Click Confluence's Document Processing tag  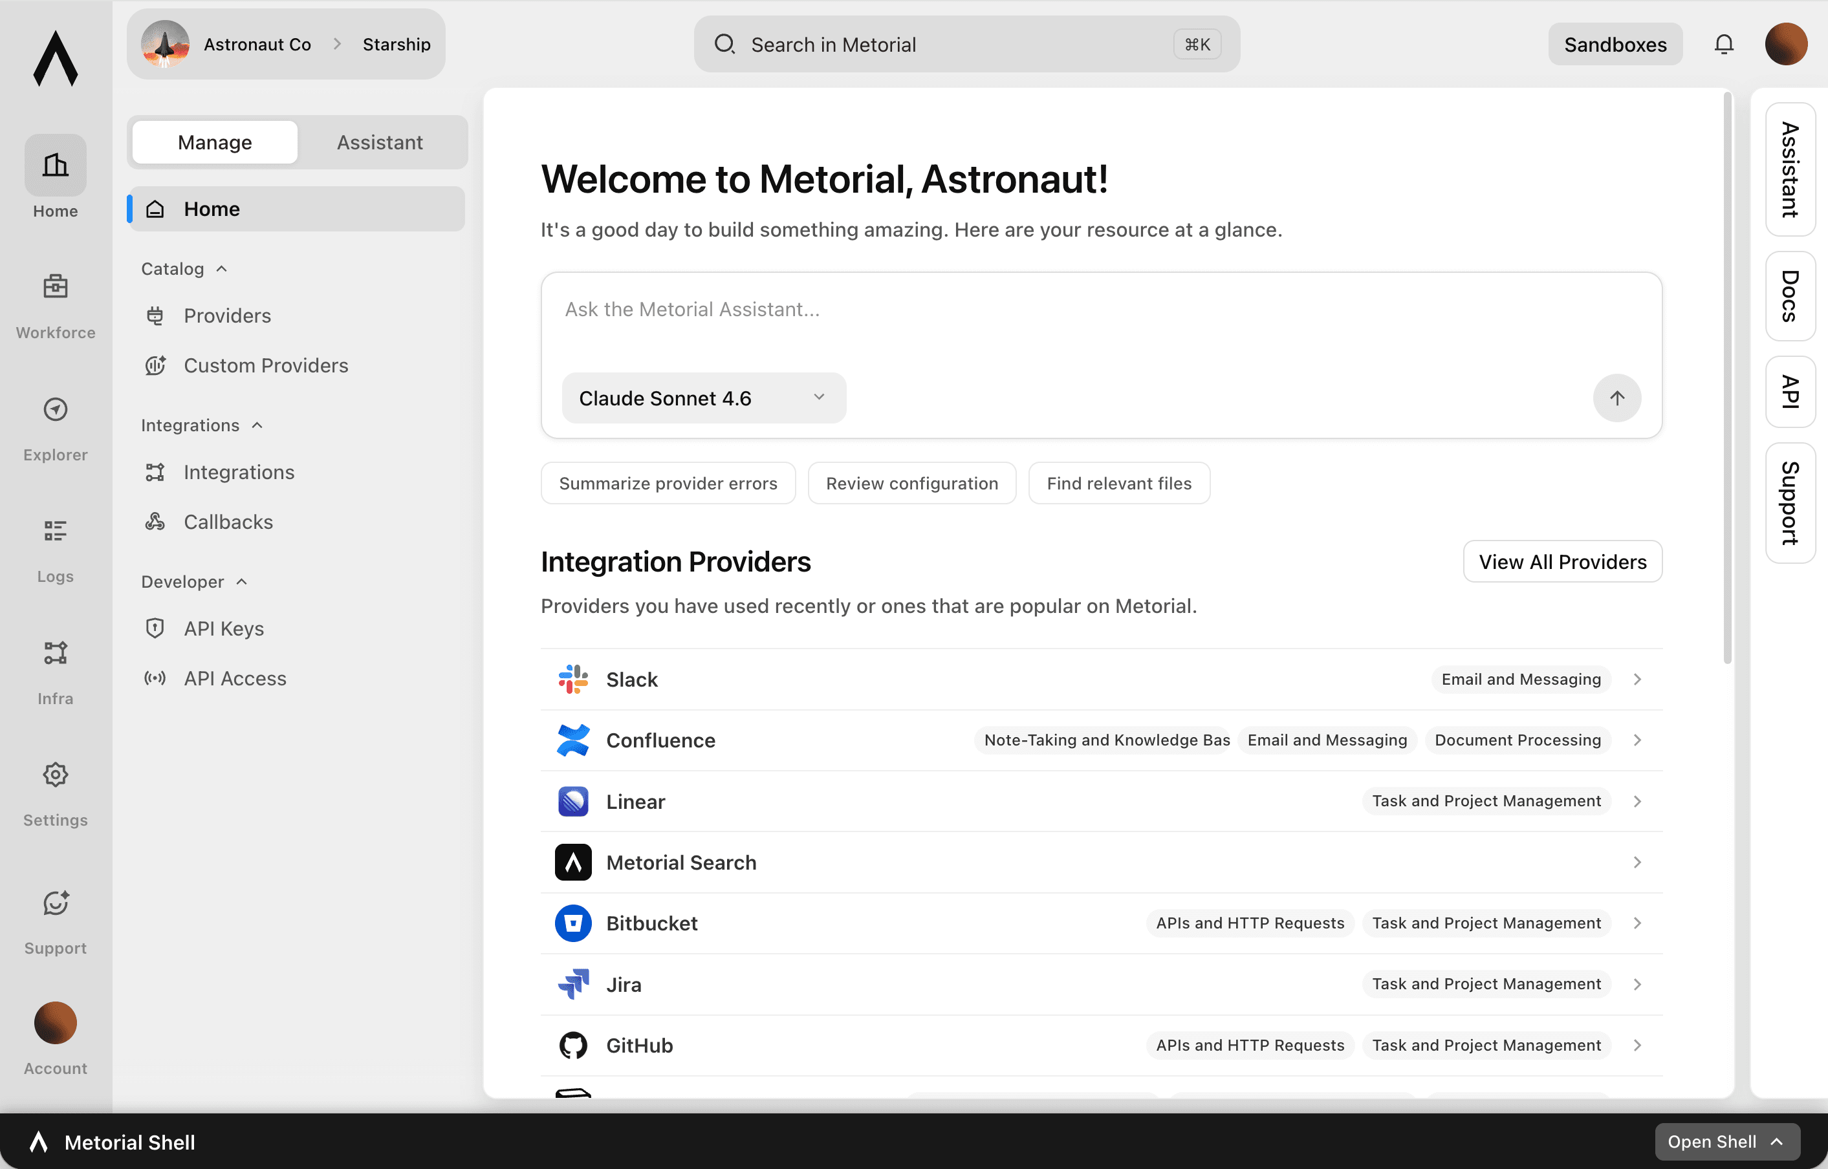[x=1518, y=740]
